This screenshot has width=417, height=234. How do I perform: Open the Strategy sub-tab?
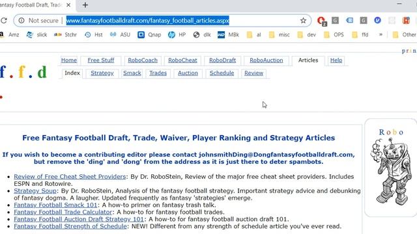click(102, 73)
